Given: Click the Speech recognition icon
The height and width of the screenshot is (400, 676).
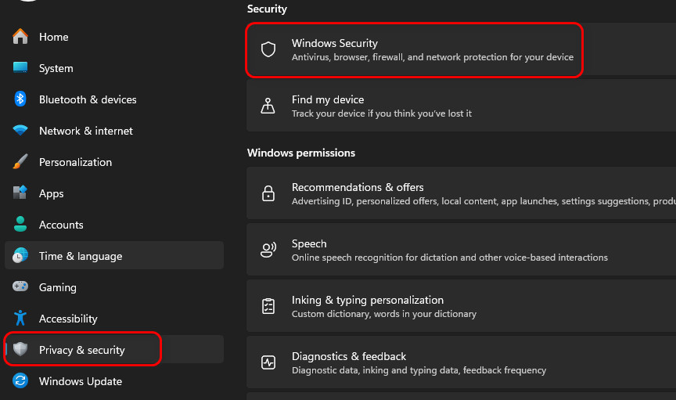Looking at the screenshot, I should 268,250.
